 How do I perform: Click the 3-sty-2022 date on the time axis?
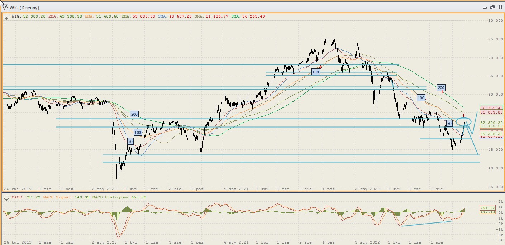tap(367, 188)
